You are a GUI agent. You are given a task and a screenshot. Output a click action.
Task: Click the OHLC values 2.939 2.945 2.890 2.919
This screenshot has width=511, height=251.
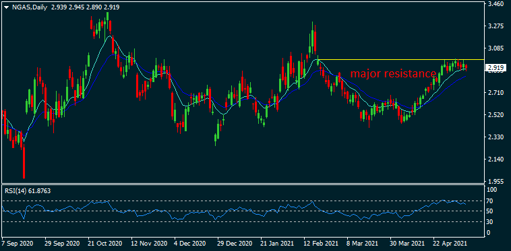pos(86,7)
